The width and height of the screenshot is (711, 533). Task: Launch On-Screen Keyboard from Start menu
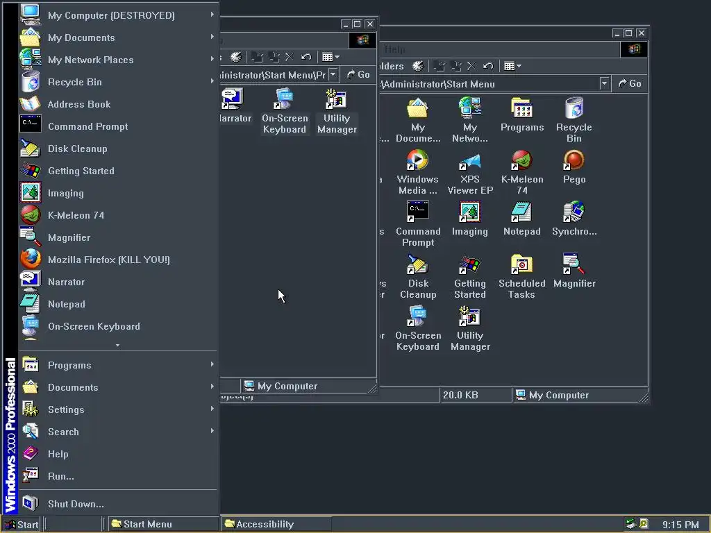pyautogui.click(x=118, y=326)
